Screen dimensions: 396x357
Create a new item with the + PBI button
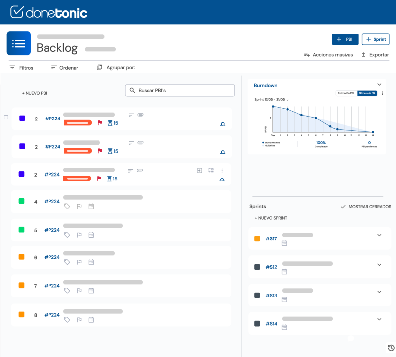coord(345,39)
